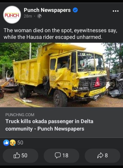Expand the post caption text about the woman
Viewport: 123px width, 168px height.
(x=60, y=34)
